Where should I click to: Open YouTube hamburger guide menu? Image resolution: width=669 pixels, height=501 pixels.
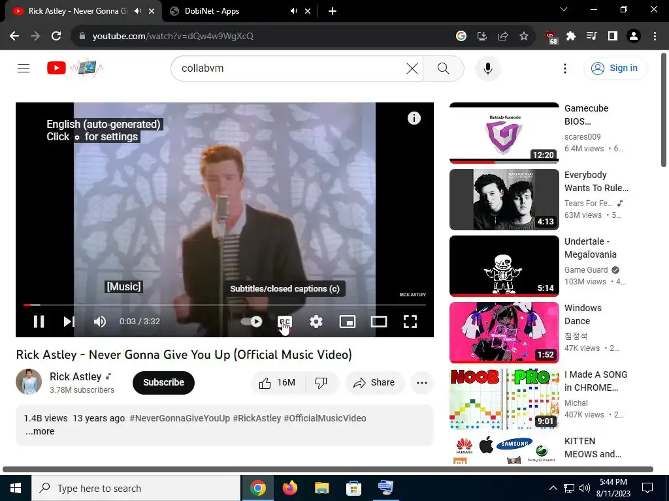tap(24, 68)
